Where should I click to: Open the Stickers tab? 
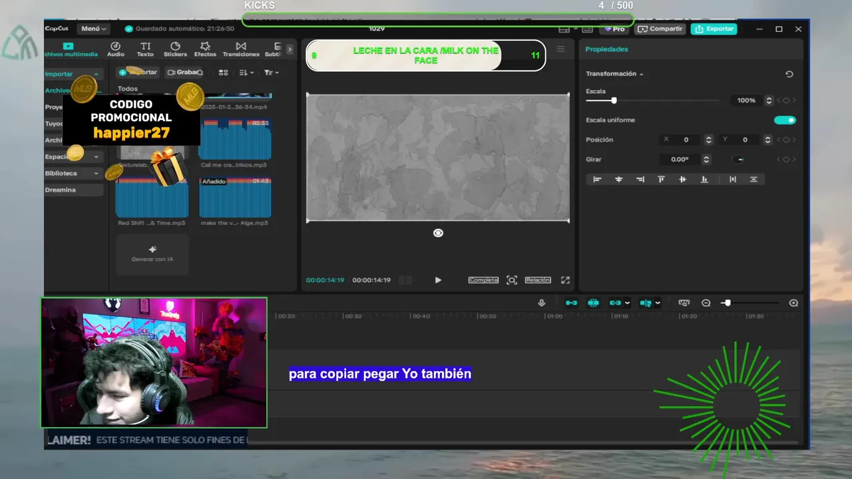pos(175,49)
